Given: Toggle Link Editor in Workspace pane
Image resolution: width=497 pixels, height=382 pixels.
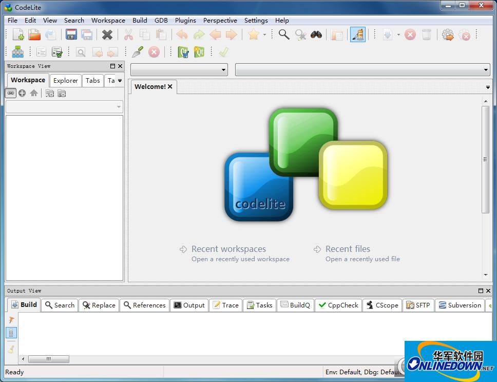Looking at the screenshot, I should tap(11, 93).
